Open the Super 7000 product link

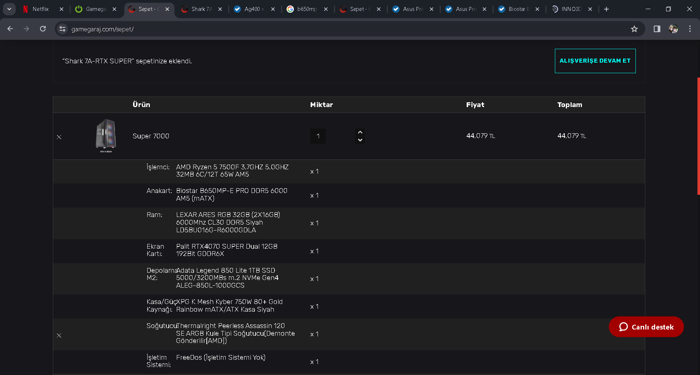point(151,136)
